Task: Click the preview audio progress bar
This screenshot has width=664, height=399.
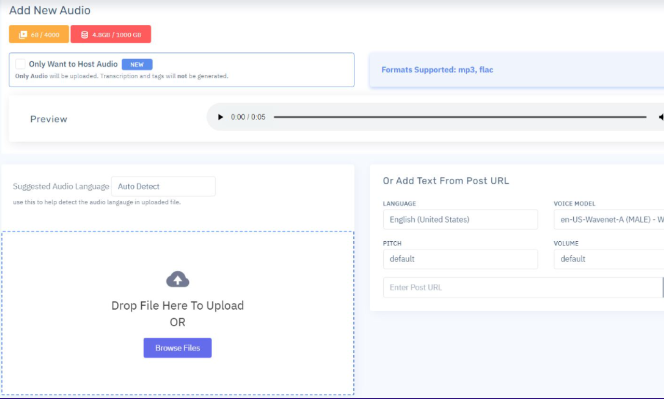Action: (460, 117)
